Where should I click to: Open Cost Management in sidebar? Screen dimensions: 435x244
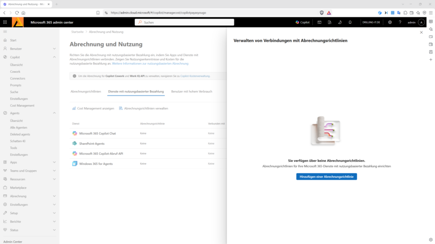[x=22, y=106]
